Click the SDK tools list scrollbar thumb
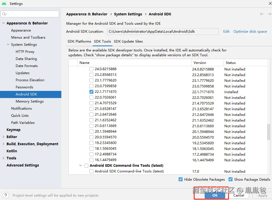This screenshot has height=200, width=272. click(x=269, y=132)
